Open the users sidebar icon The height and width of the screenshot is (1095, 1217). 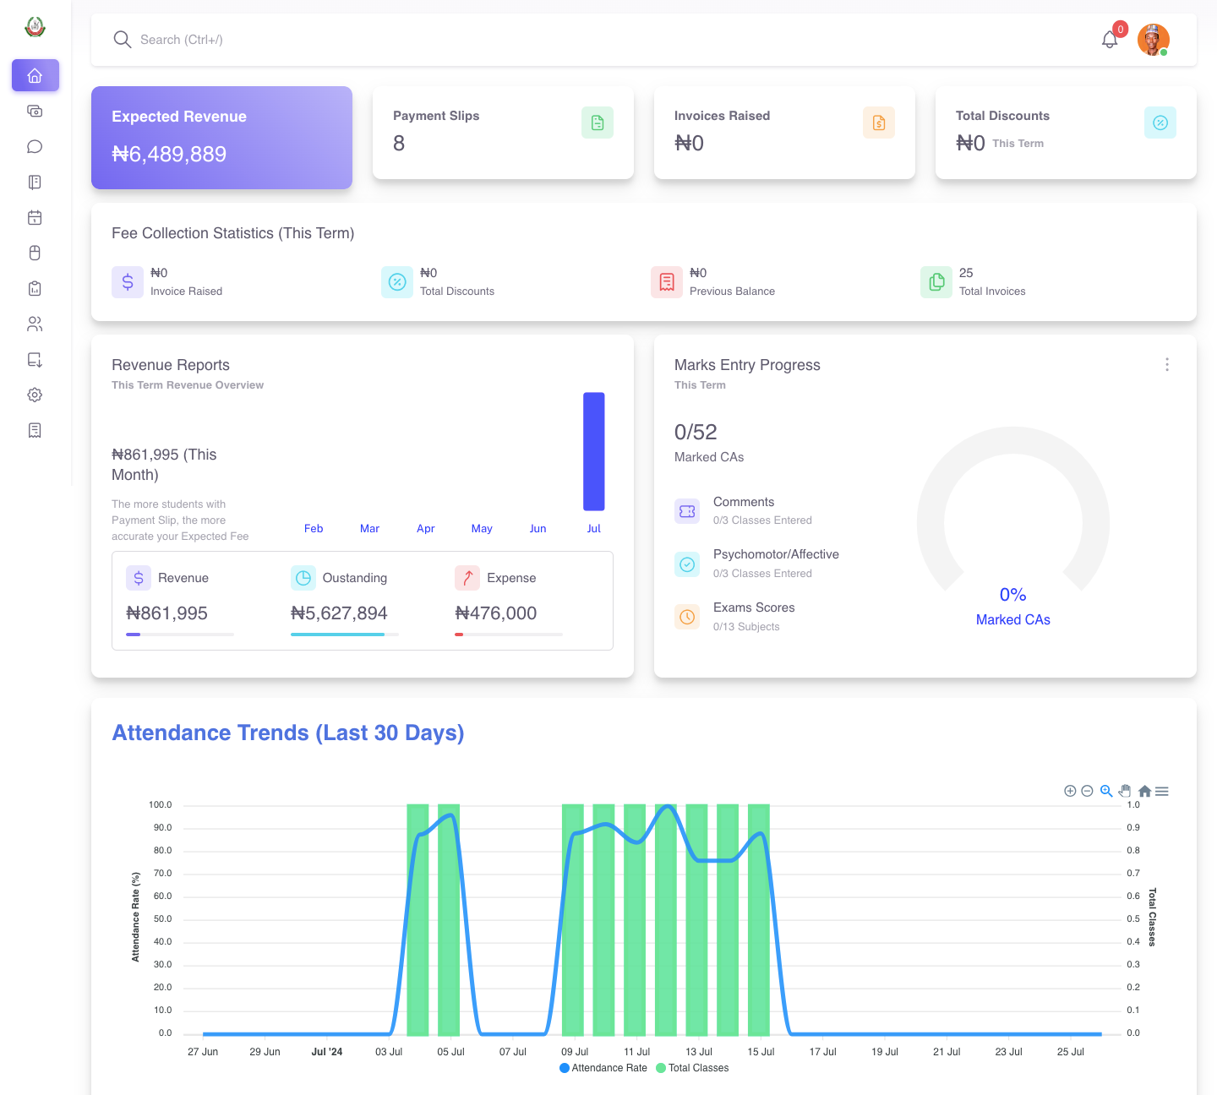35,324
